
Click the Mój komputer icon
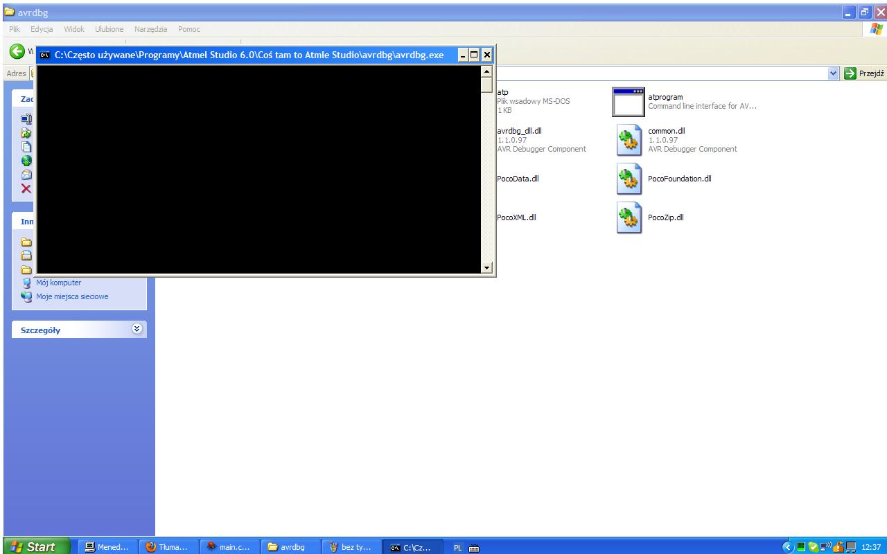click(26, 283)
